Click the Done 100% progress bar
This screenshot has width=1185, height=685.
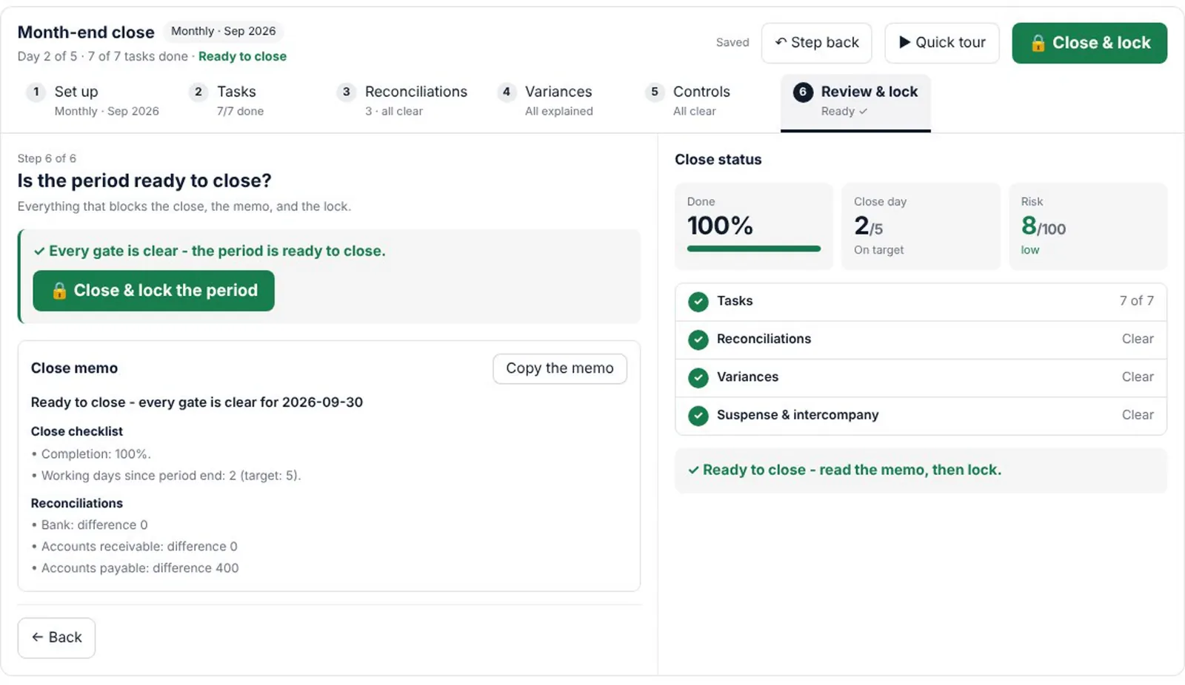tap(754, 249)
